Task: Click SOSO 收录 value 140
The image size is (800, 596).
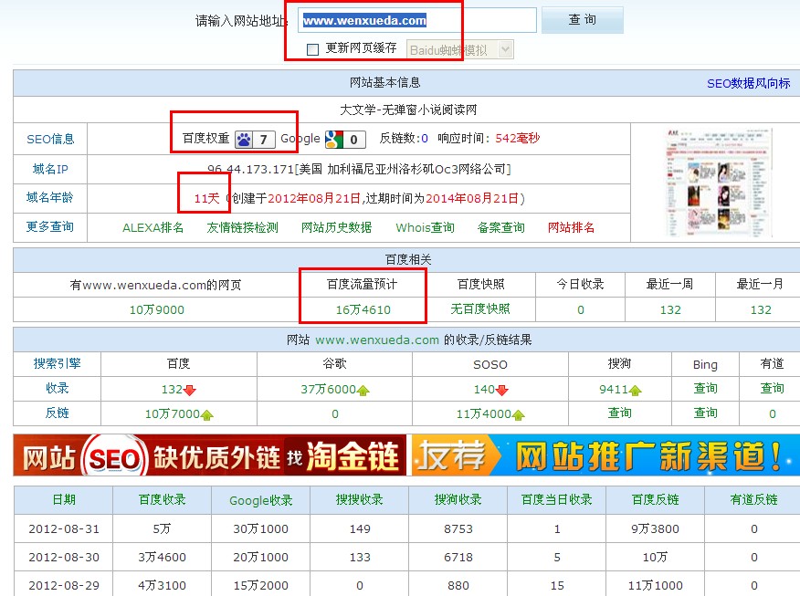Action: (484, 390)
